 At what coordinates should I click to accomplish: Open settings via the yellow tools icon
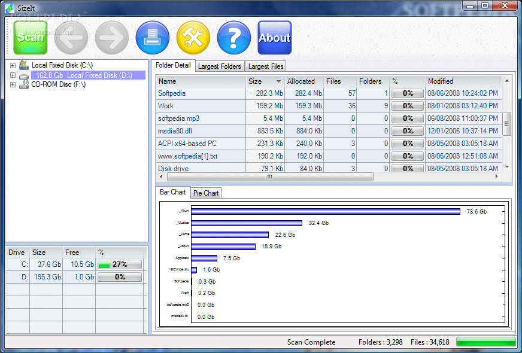(193, 38)
